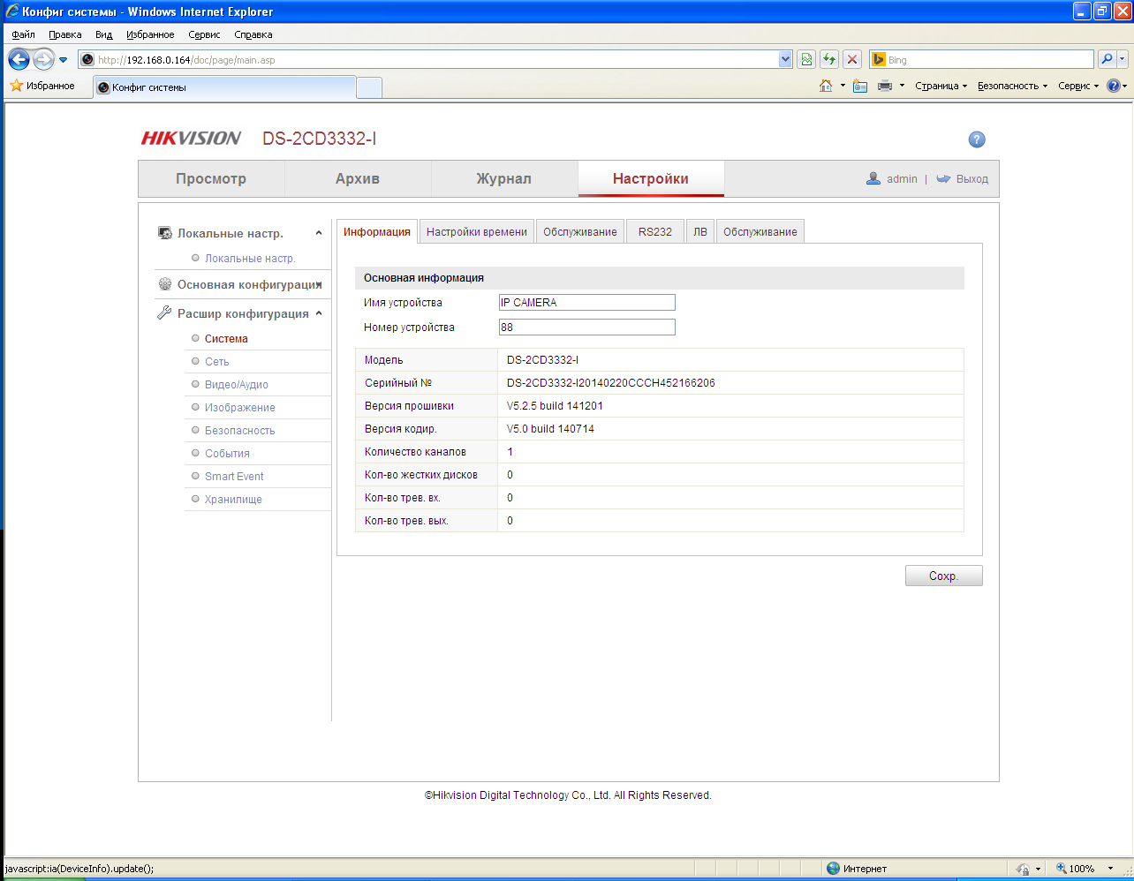Open the Настройки времени tab
This screenshot has height=881, width=1134.
(x=477, y=231)
